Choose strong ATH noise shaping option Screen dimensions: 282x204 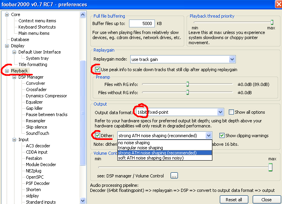pyautogui.click(x=165, y=153)
